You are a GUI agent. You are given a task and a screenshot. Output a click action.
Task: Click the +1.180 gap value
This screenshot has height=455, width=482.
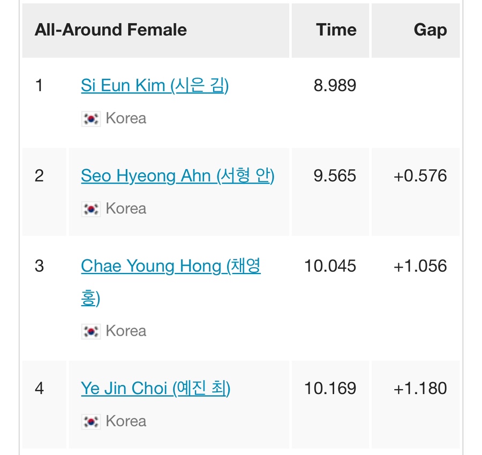pyautogui.click(x=420, y=388)
